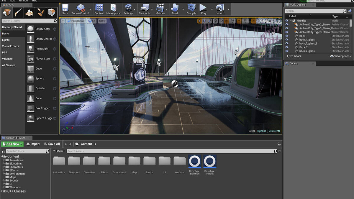Click the Show button in viewport
This screenshot has width=354, height=199.
[x=102, y=21]
